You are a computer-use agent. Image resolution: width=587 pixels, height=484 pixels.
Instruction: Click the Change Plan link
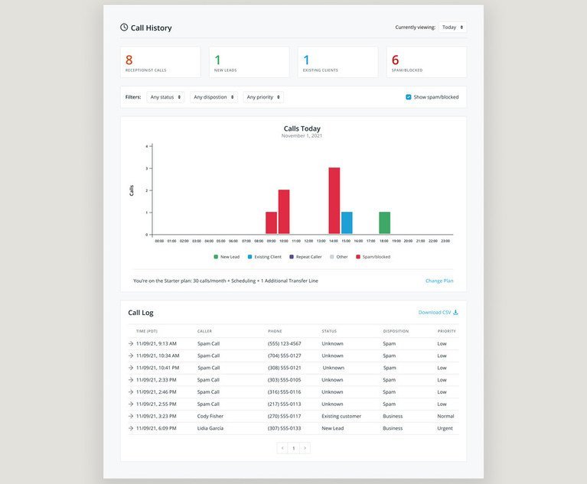coord(439,281)
